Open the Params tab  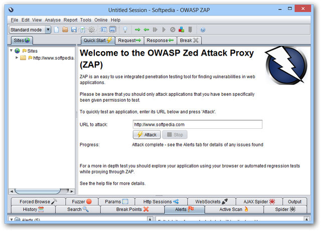click(116, 201)
